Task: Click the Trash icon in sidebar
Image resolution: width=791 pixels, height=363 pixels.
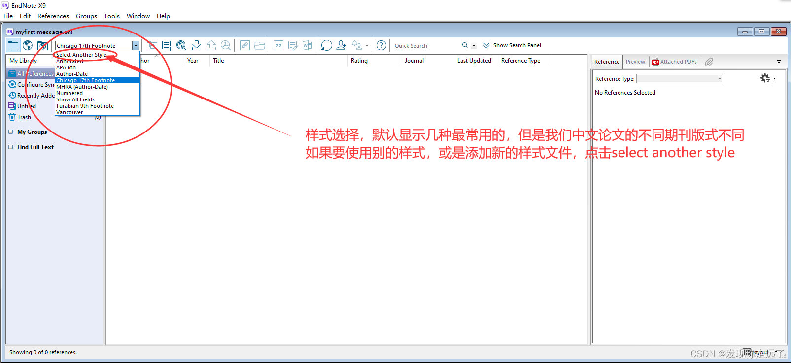Action: [x=12, y=117]
